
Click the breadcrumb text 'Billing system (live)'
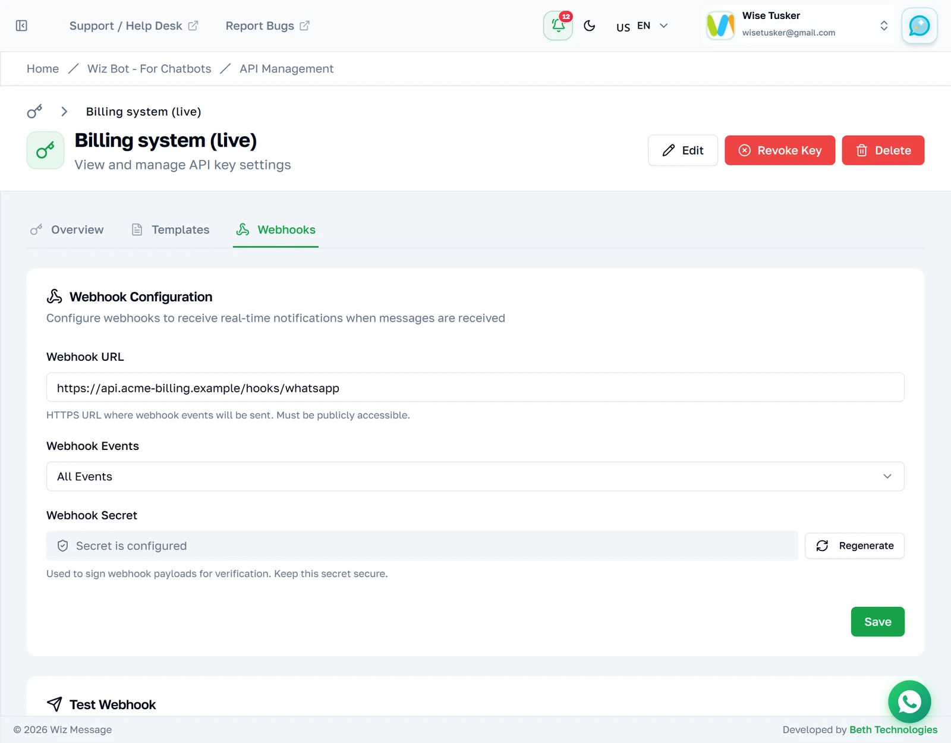coord(144,111)
